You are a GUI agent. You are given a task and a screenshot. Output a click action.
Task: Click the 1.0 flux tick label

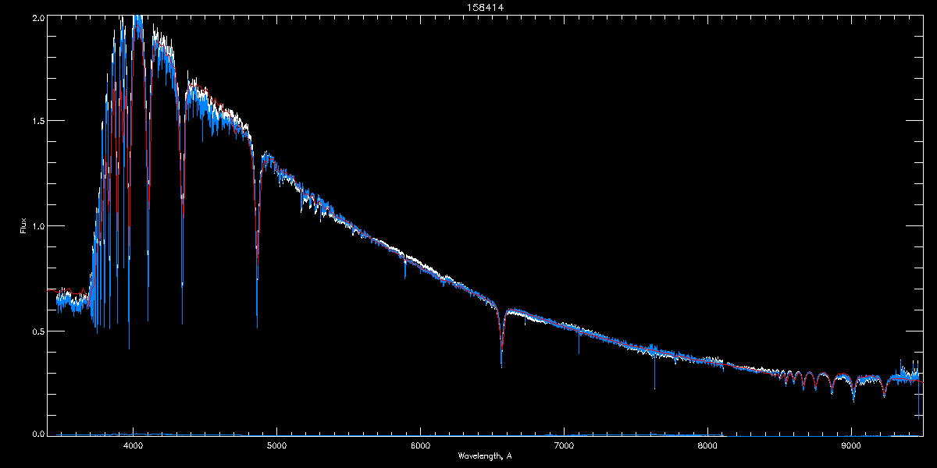point(38,226)
